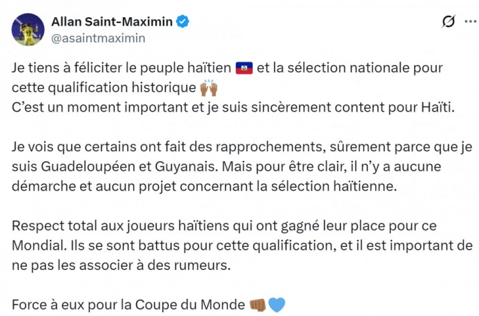Image resolution: width=479 pixels, height=316 pixels.
Task: Click the blue verified badge
Action: click(183, 22)
